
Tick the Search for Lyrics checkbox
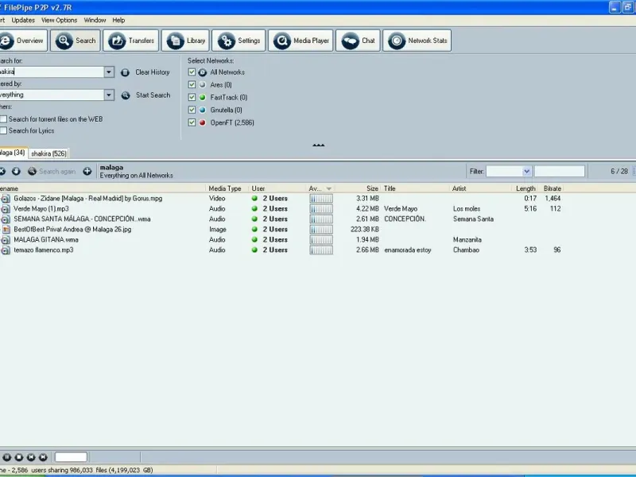tap(4, 130)
